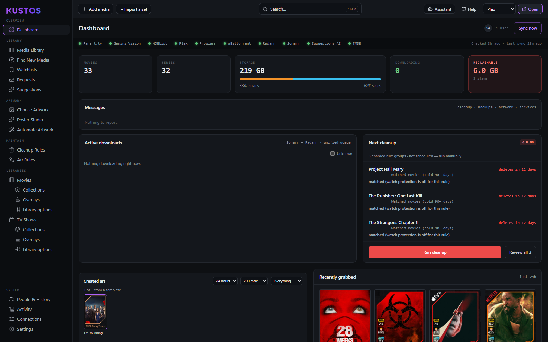Open the 28 Weeks poster in Recently grabbed
This screenshot has height=342, width=548.
click(345, 316)
